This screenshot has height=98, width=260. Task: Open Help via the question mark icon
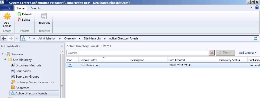click(x=257, y=7)
